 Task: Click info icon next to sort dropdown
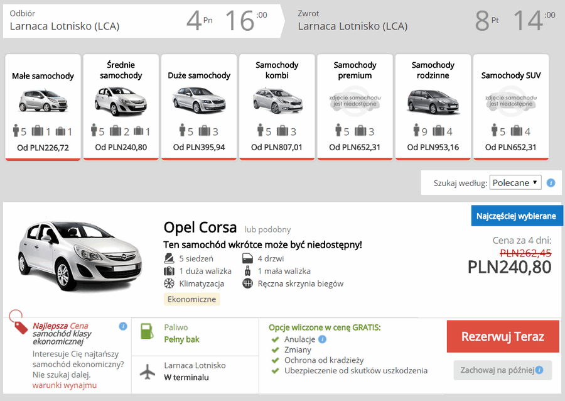coord(551,183)
